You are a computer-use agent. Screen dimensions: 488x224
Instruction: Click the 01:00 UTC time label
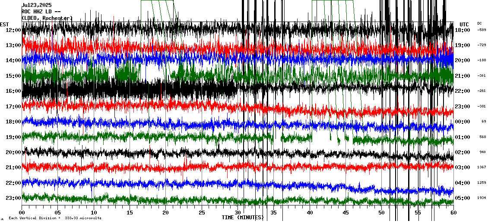click(463, 137)
